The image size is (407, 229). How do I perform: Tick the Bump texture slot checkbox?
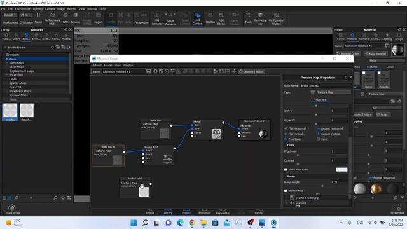[x=364, y=73]
